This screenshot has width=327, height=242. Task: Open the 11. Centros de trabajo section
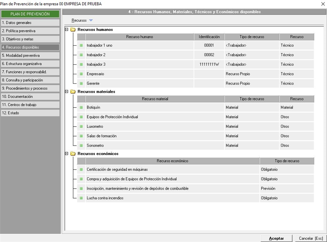(x=30, y=105)
